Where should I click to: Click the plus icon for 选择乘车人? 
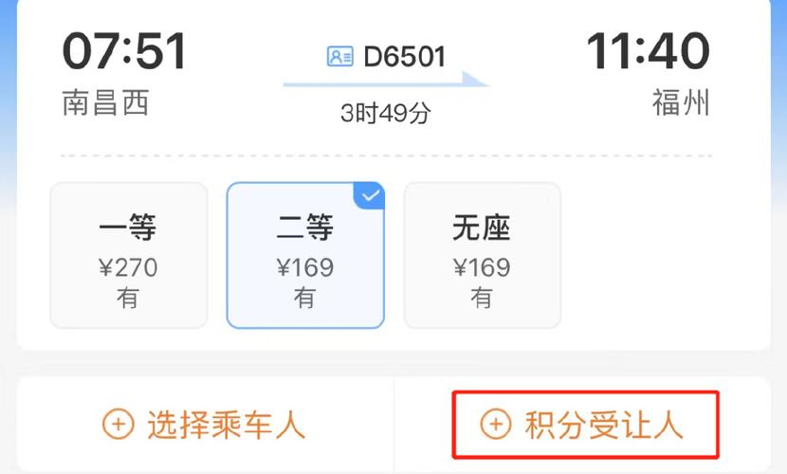[x=118, y=425]
